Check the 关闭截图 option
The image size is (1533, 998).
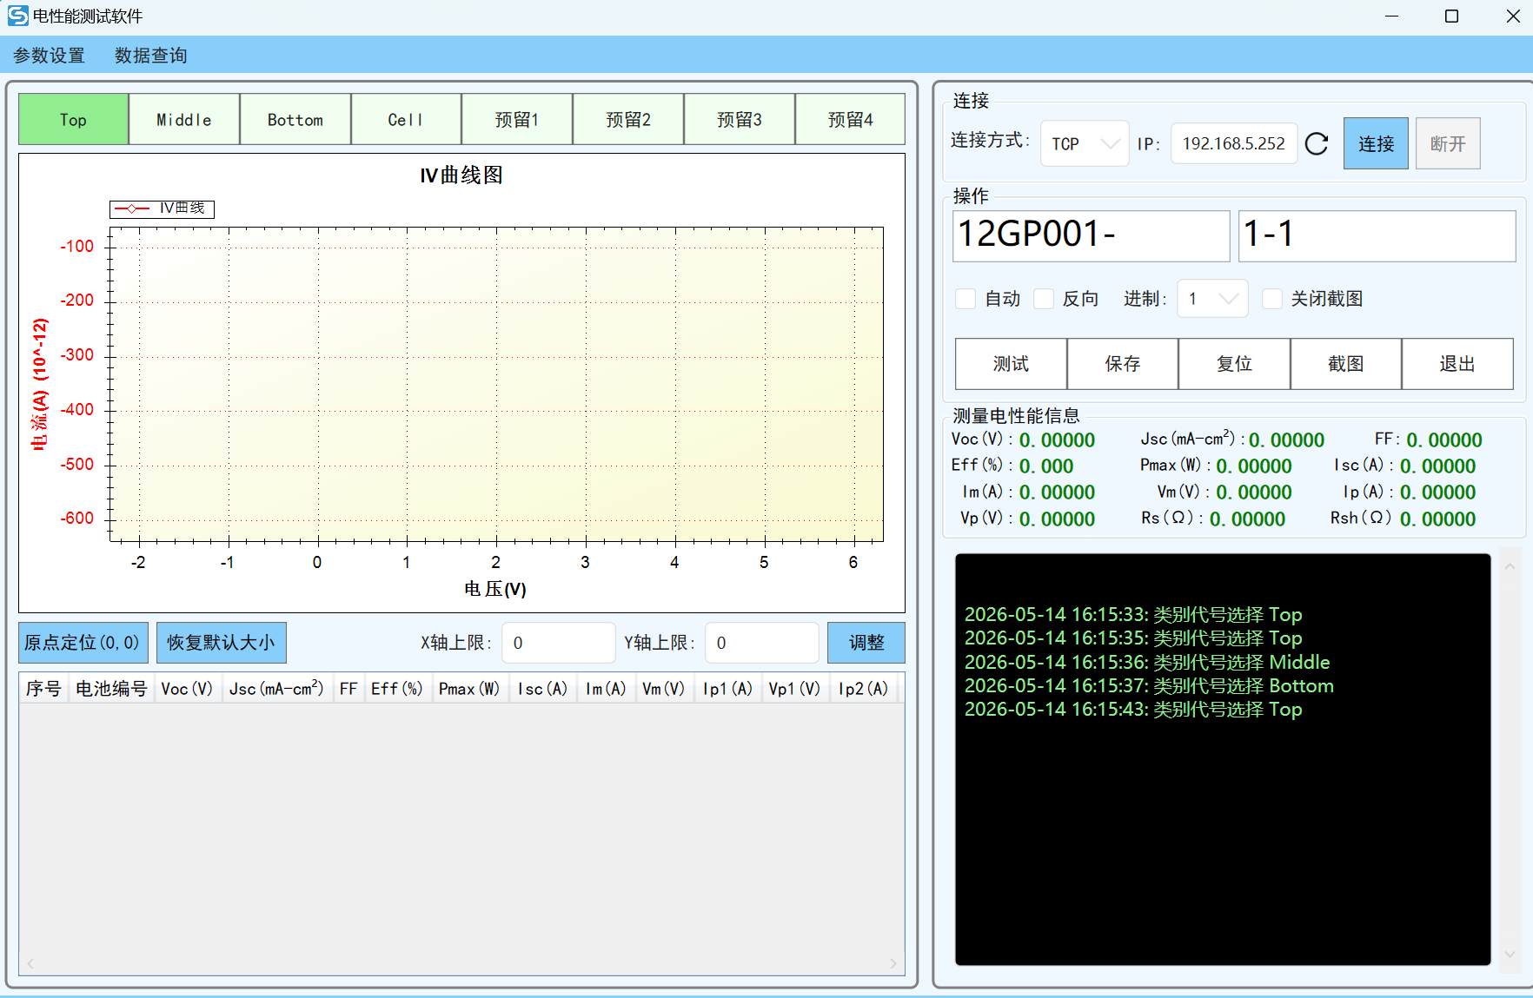click(x=1272, y=299)
